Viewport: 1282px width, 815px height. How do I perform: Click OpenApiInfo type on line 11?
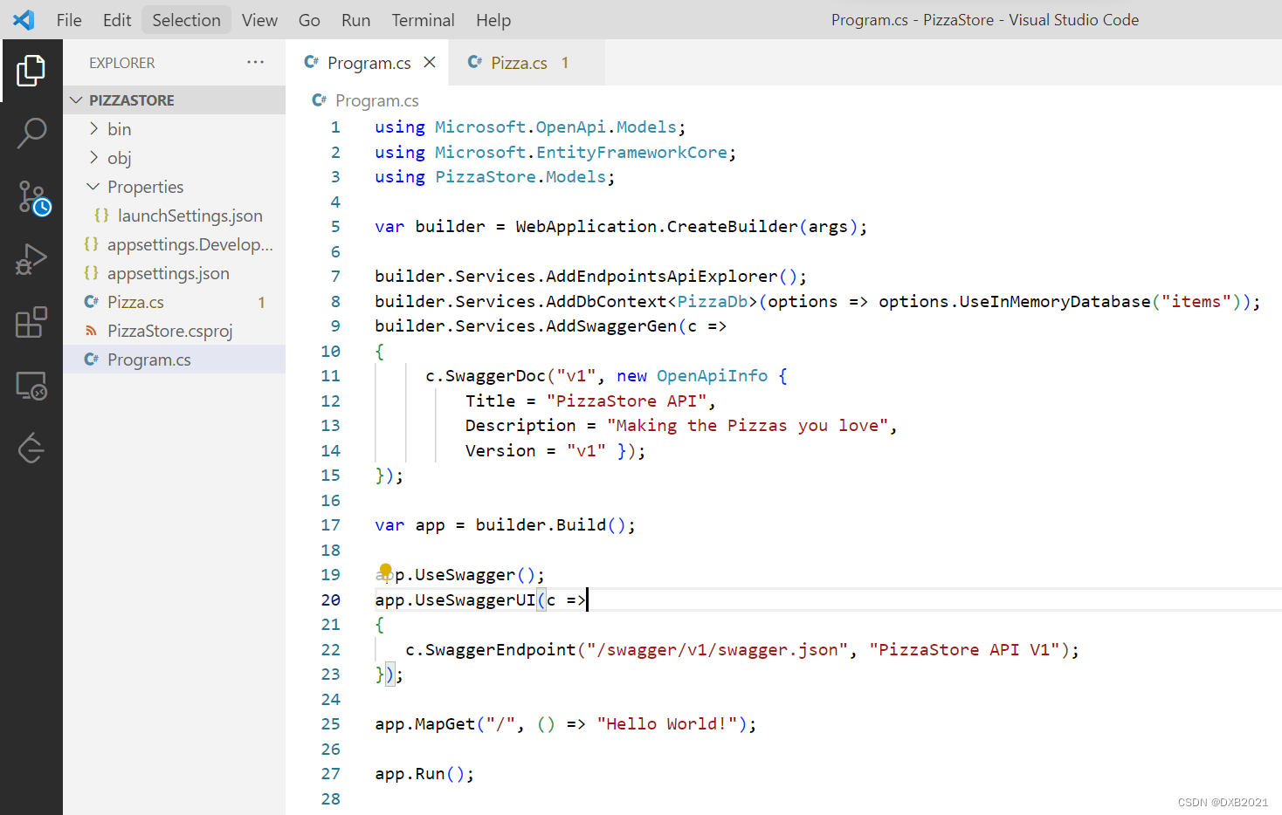point(712,376)
